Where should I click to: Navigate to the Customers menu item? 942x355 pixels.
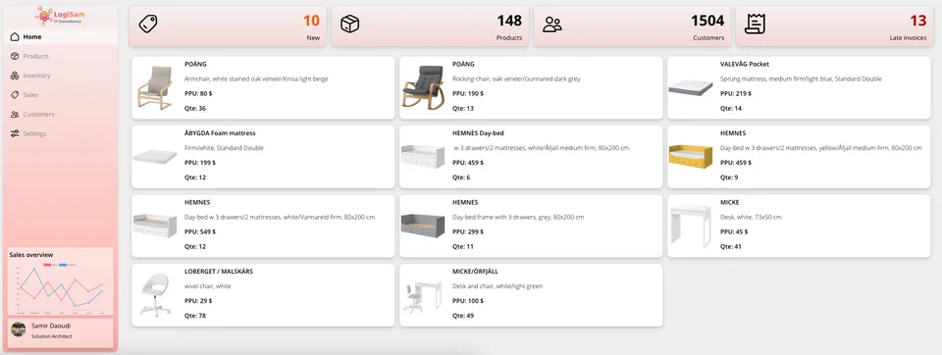pos(61,114)
